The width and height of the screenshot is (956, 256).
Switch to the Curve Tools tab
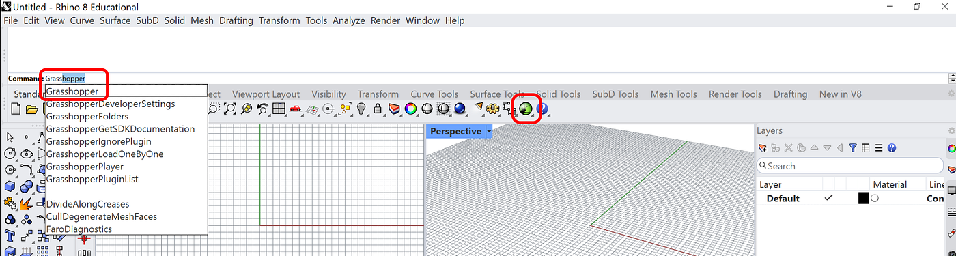tap(434, 94)
